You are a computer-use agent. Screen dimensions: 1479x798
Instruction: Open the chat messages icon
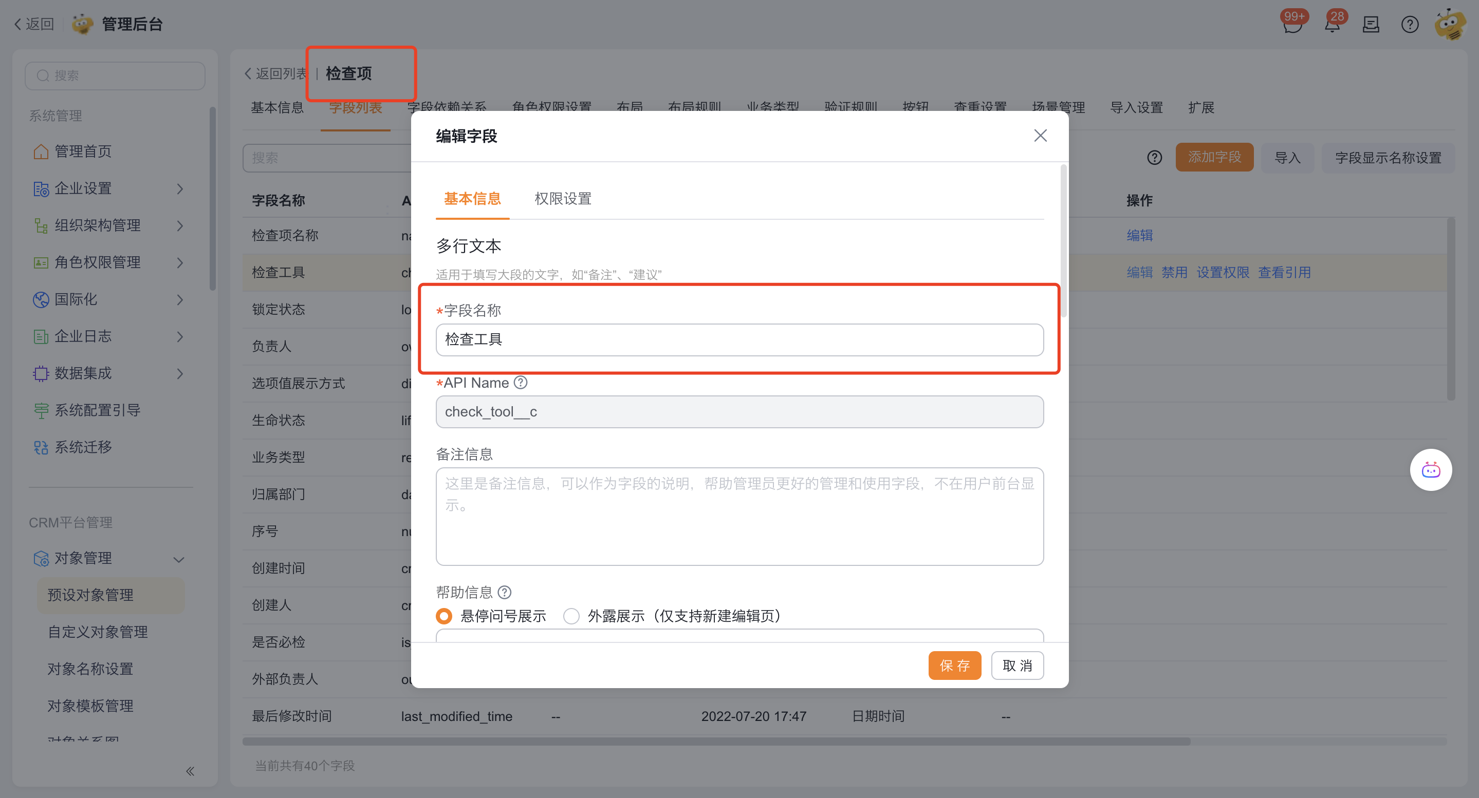(x=1292, y=25)
